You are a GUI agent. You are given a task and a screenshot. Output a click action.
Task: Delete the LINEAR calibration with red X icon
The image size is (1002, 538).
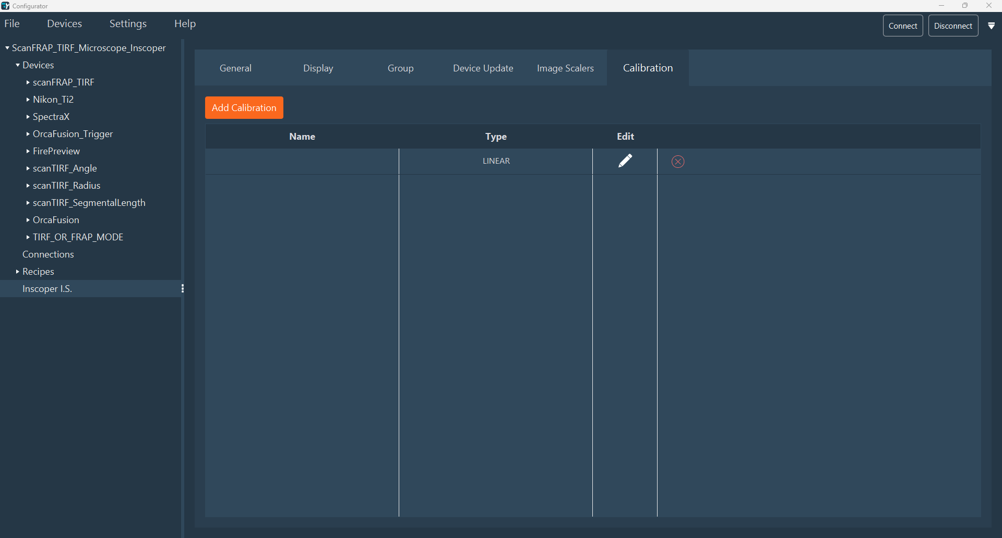(x=677, y=162)
